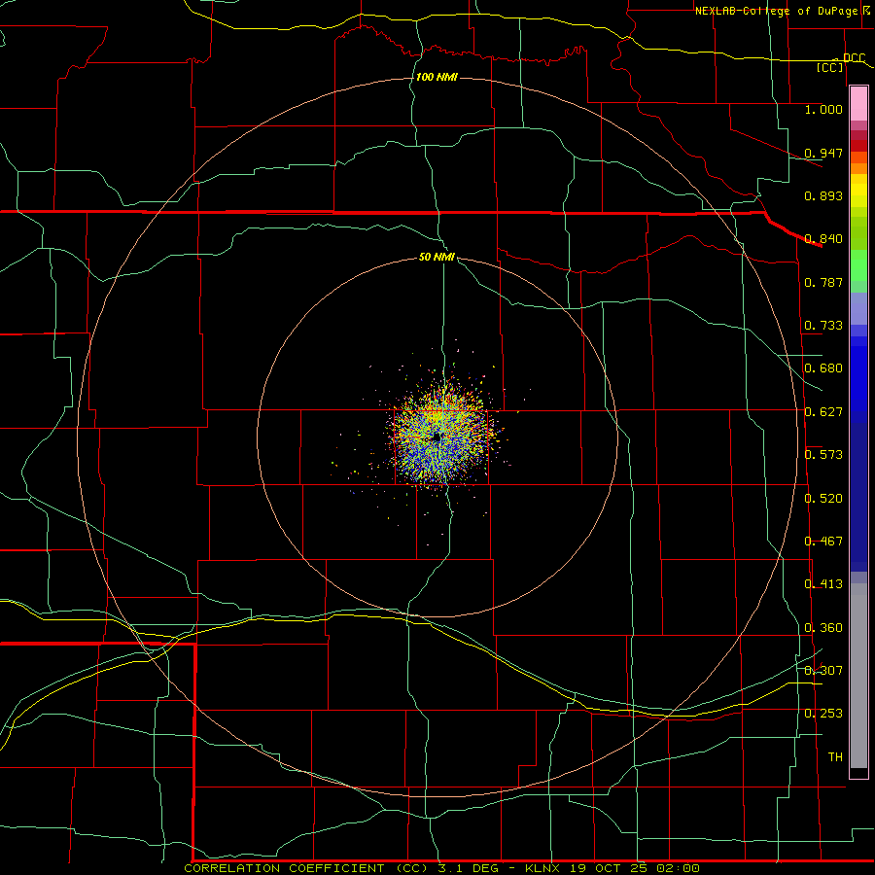Click the "NEXLAB-College of DuPage" header text

pos(777,11)
